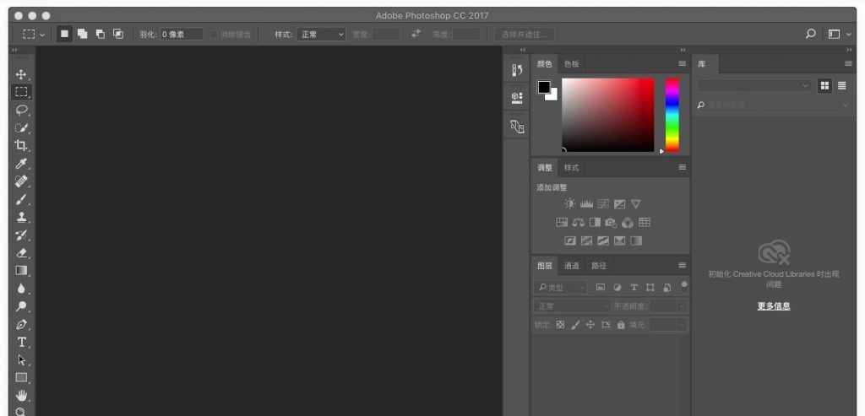Viewport: 865px width, 416px height.
Task: Choose New Selection mode button
Action: click(x=64, y=34)
